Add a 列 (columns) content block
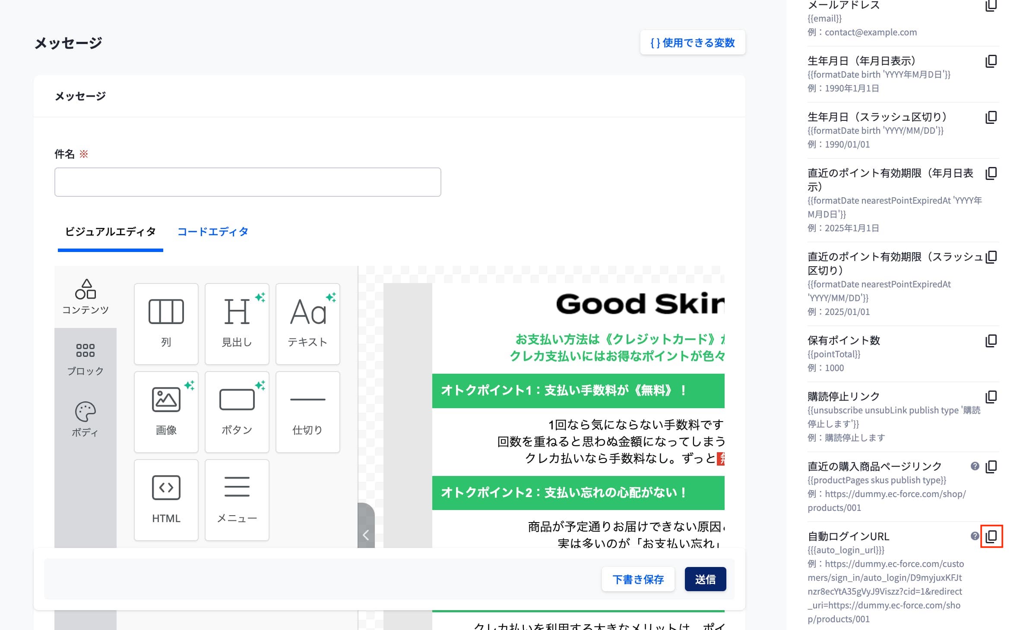 166,324
